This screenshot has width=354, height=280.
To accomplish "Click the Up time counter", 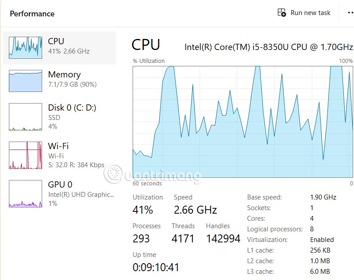I will click(156, 267).
